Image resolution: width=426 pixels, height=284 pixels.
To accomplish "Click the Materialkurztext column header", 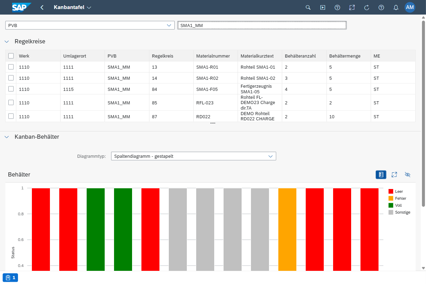I will click(260, 56).
